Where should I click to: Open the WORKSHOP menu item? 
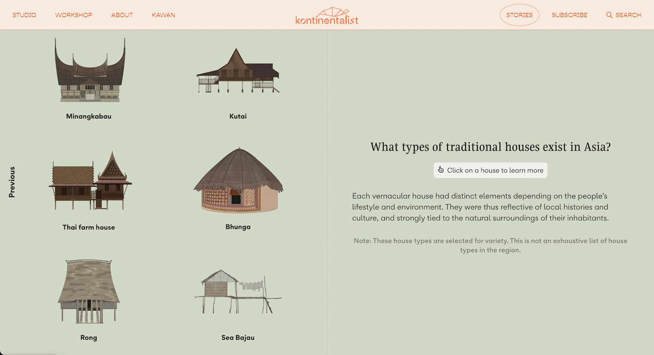[74, 15]
